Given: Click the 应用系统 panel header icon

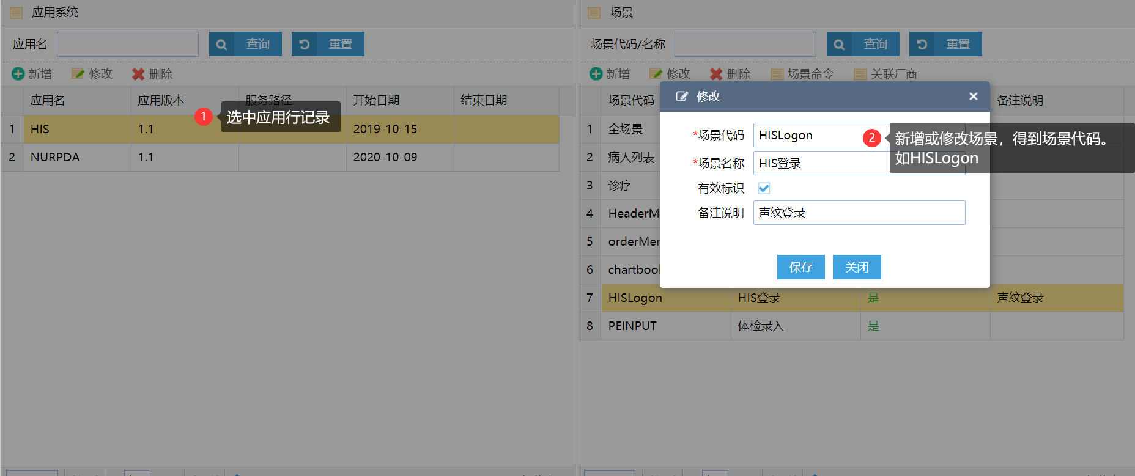Looking at the screenshot, I should tap(17, 12).
